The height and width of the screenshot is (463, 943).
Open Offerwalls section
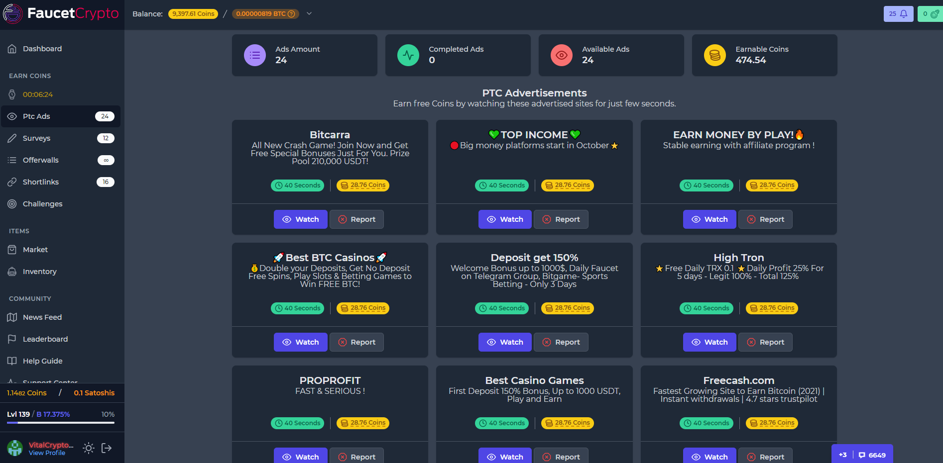(x=61, y=160)
